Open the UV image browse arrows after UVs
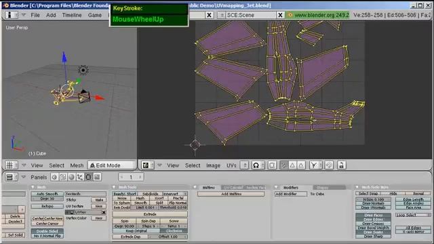This screenshot has width=434, height=244. click(x=244, y=165)
